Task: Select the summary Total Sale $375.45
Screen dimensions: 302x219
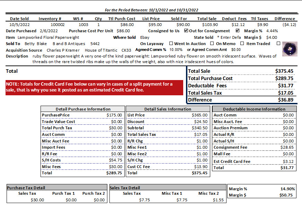Action: [284, 71]
